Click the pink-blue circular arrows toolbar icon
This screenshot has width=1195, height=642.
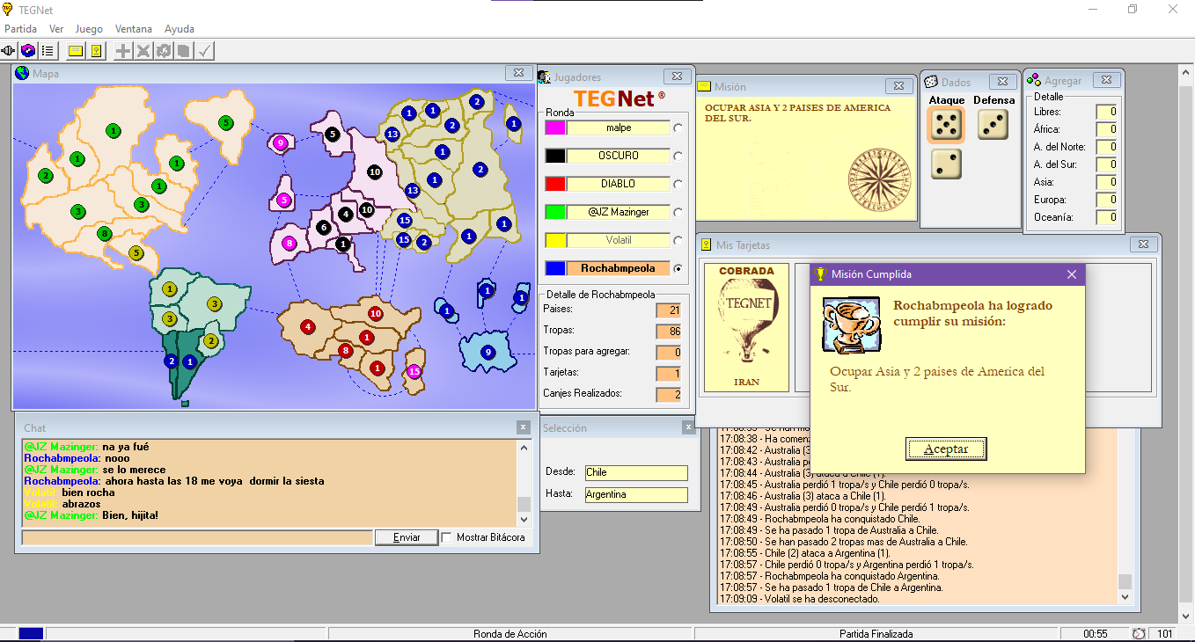(x=29, y=51)
